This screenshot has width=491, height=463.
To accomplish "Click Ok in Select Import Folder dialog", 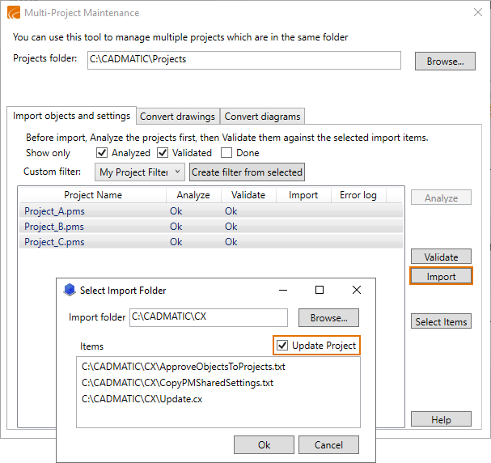I will [x=264, y=444].
